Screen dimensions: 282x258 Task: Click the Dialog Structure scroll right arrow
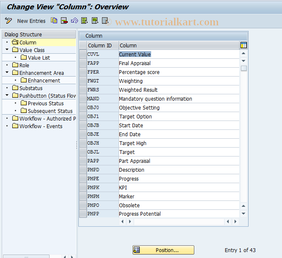[72, 257]
